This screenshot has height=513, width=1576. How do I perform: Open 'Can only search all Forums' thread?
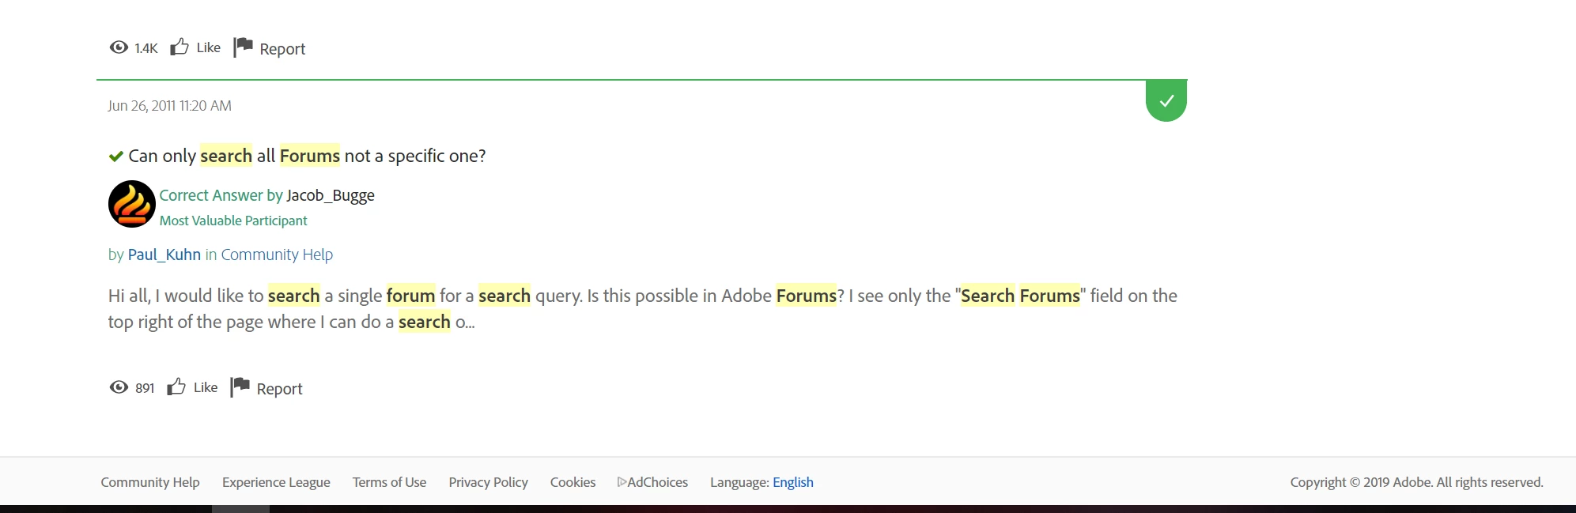(307, 156)
